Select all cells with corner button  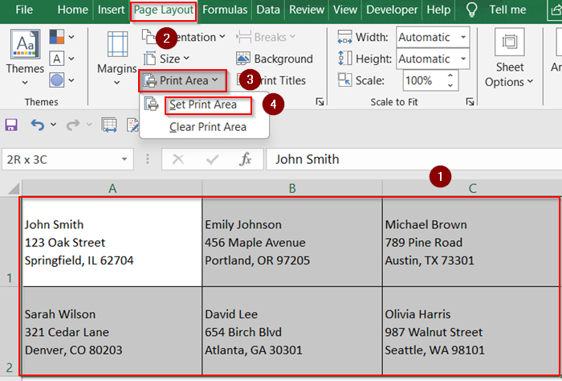pos(12,188)
